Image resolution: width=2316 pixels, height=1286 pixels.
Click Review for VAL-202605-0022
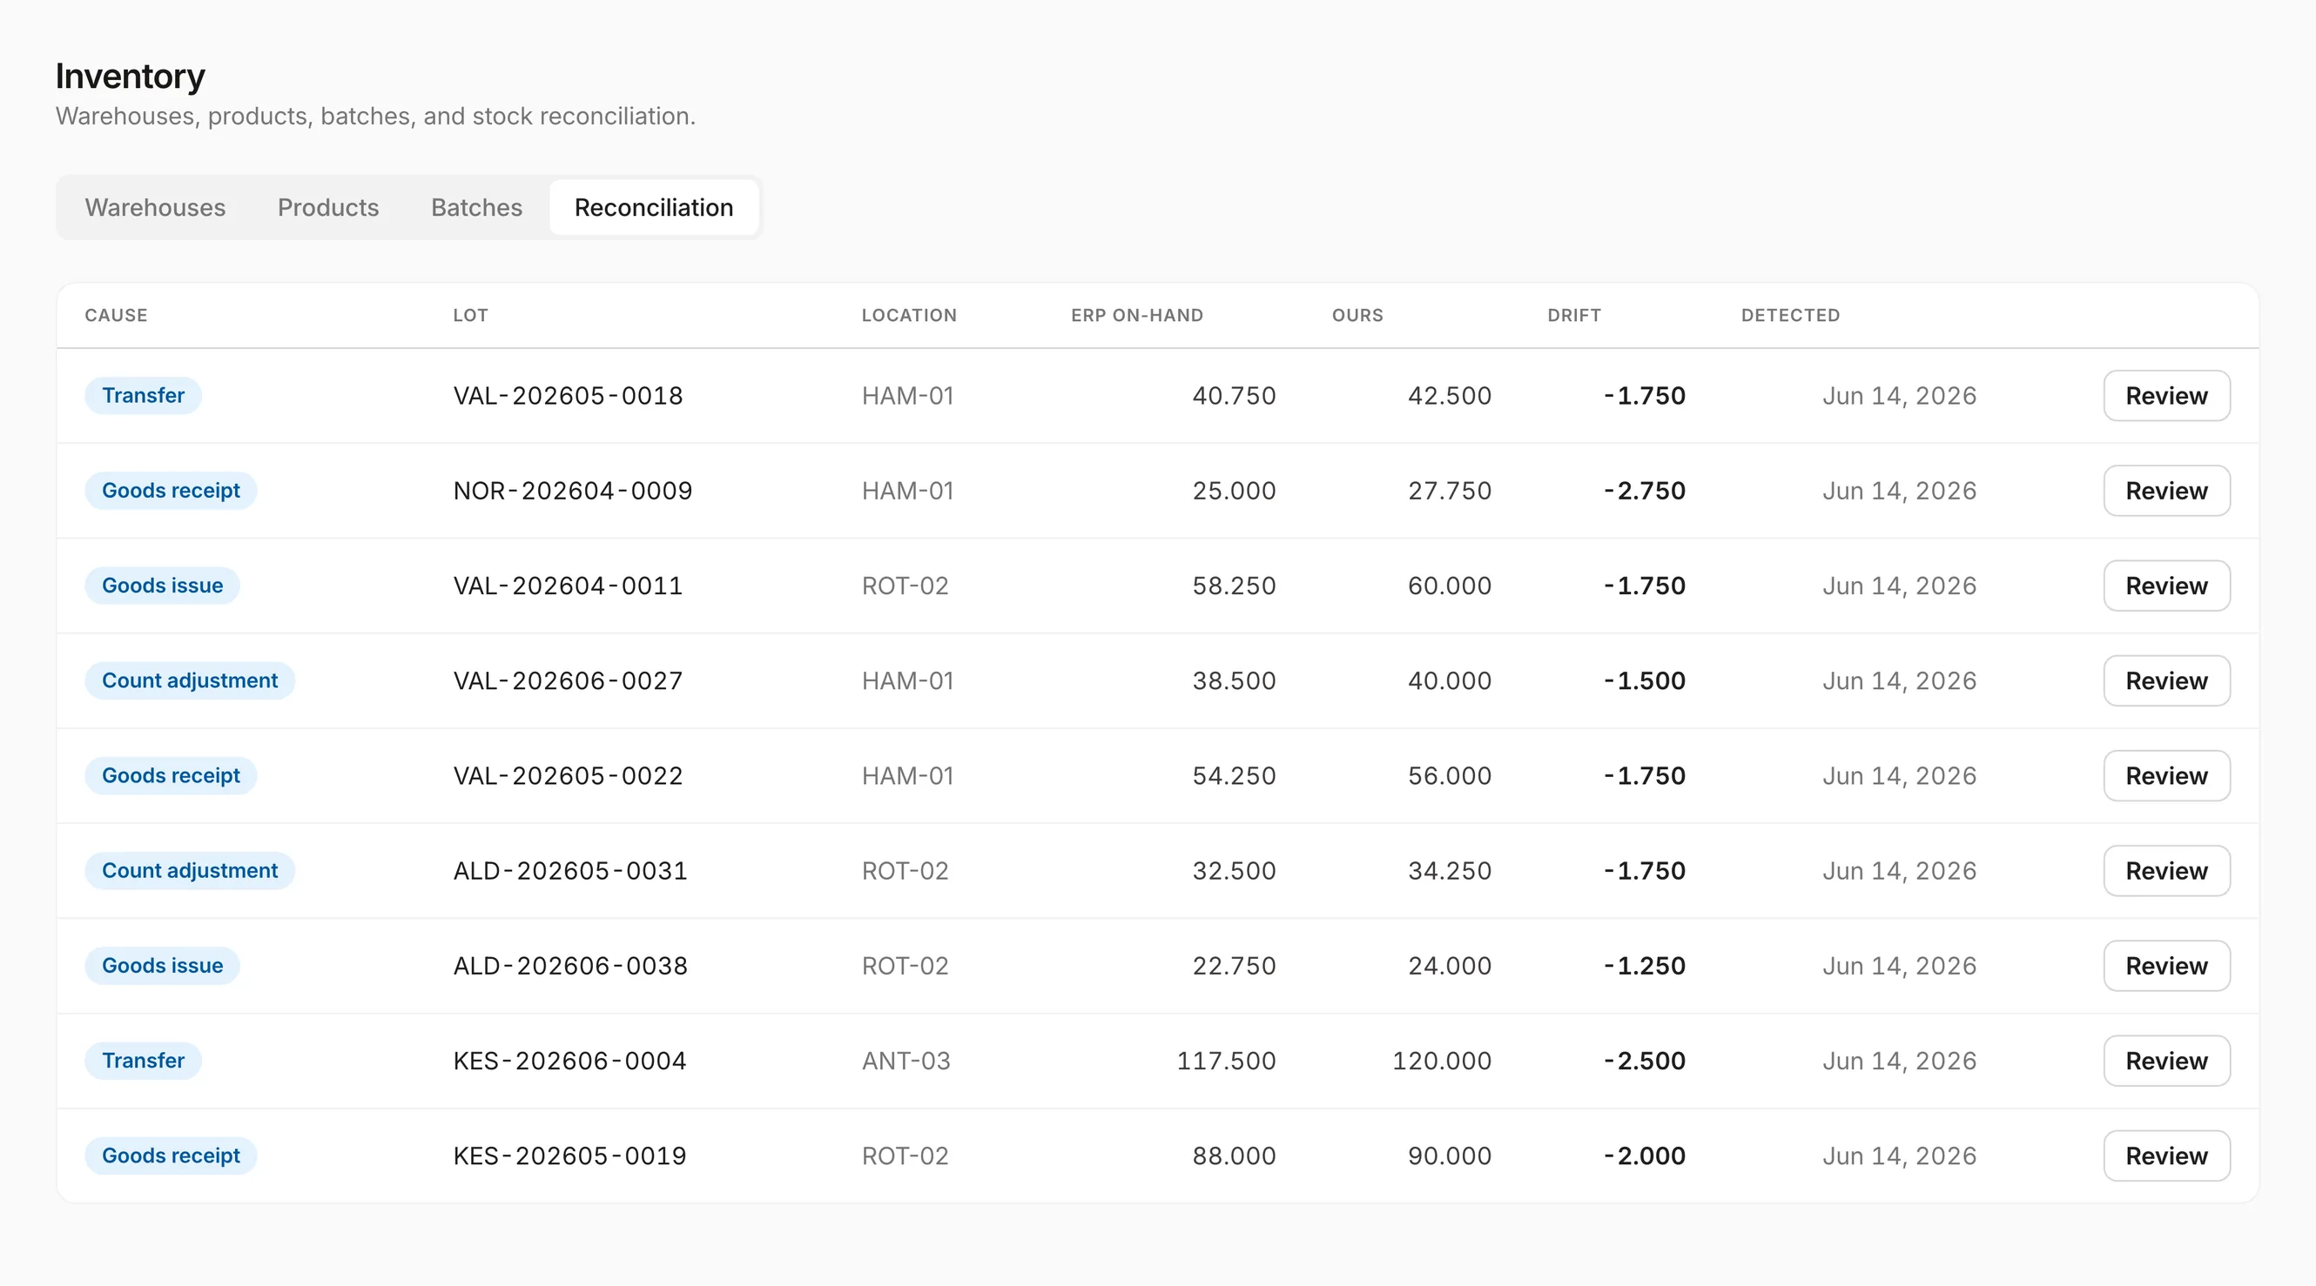tap(2167, 775)
